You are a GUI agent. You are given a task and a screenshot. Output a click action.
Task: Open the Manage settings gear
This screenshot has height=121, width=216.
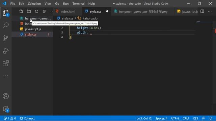tap(6, 109)
